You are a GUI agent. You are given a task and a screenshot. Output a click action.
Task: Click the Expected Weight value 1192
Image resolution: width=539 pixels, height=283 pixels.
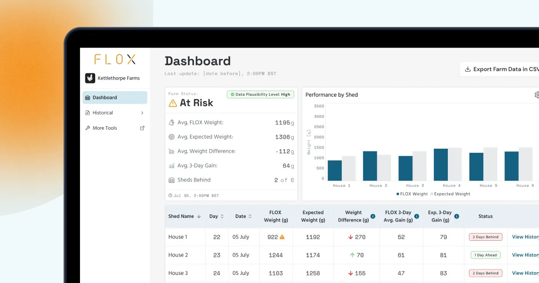(313, 237)
